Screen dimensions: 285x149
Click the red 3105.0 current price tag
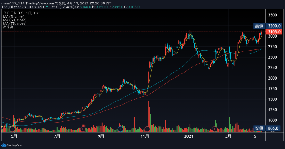pos(274,32)
